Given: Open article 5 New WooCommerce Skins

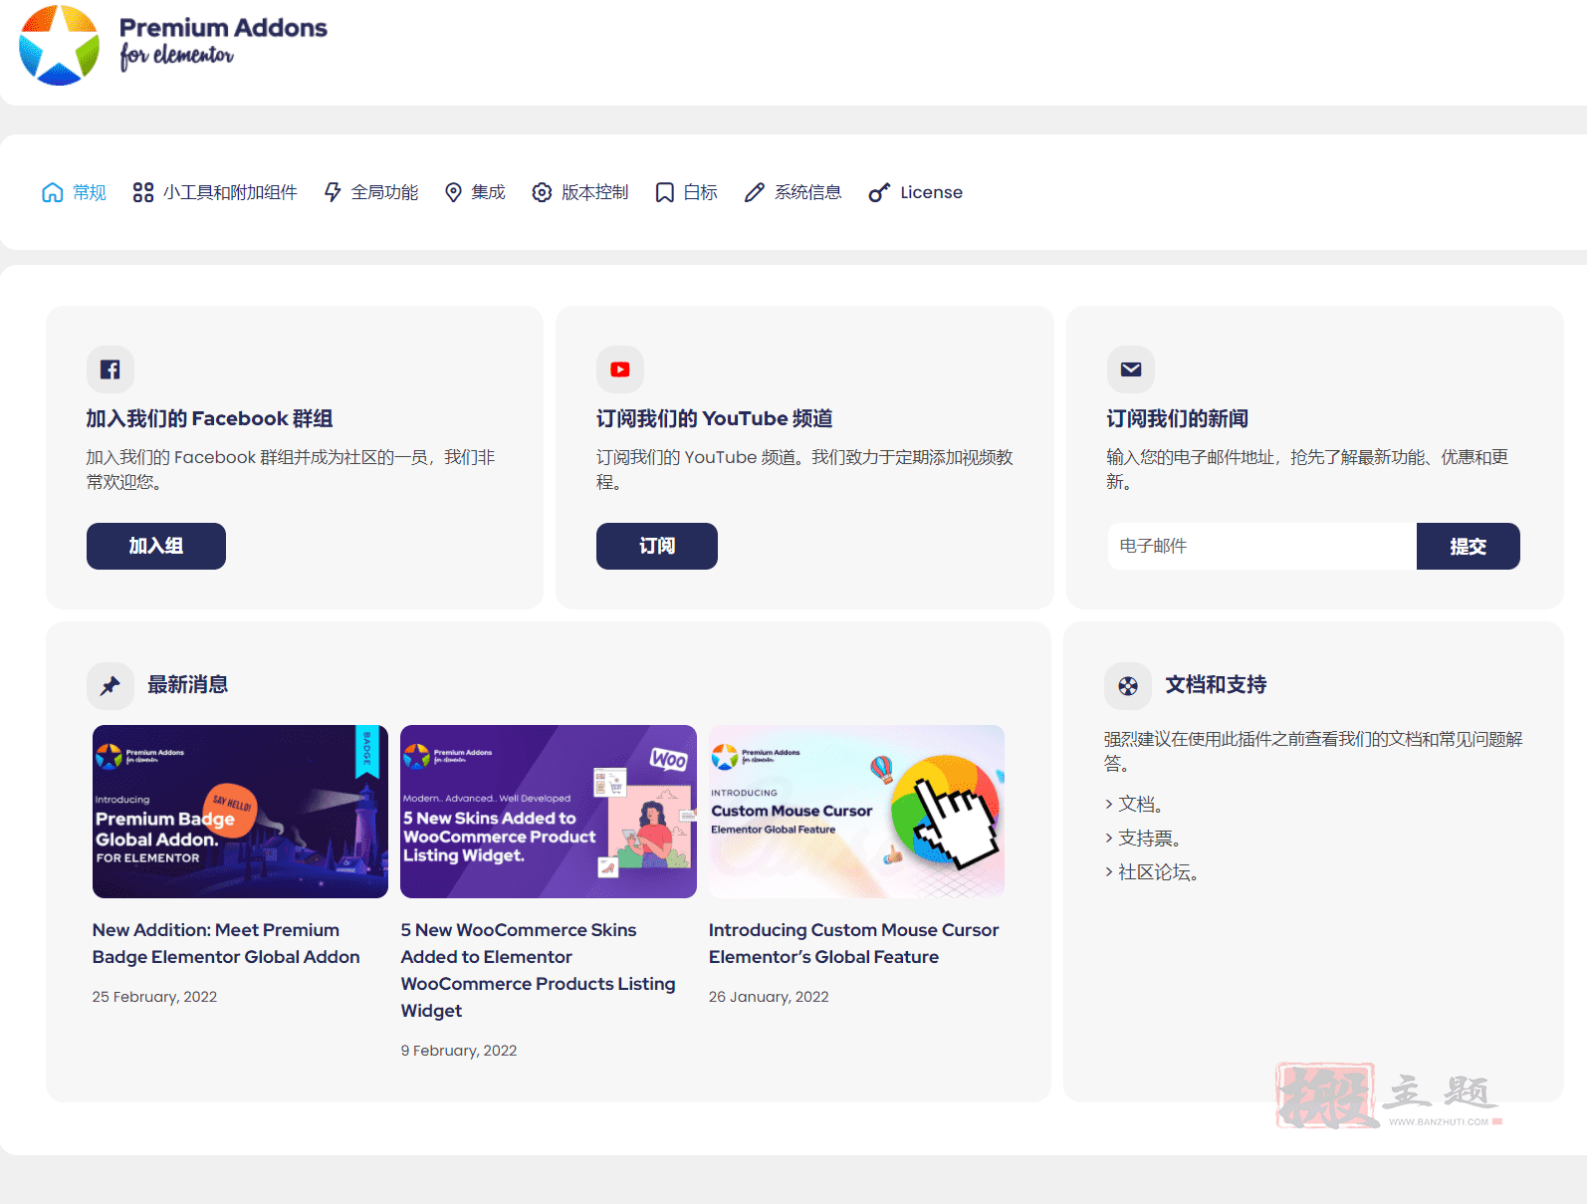Looking at the screenshot, I should point(538,970).
